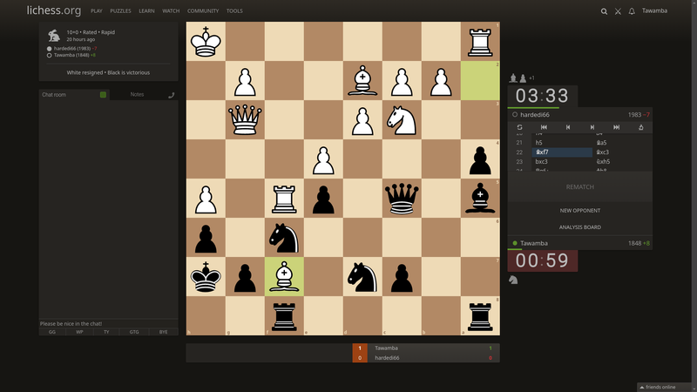This screenshot has height=392, width=697.
Task: Select move Nxh5 in the move list
Action: (x=622, y=162)
